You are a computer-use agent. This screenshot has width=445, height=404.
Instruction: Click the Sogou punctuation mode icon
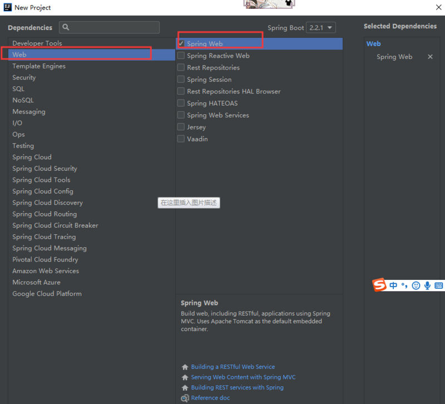[x=404, y=285]
